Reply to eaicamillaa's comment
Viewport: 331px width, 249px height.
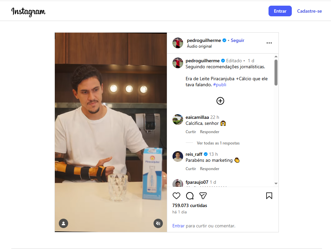coord(209,132)
